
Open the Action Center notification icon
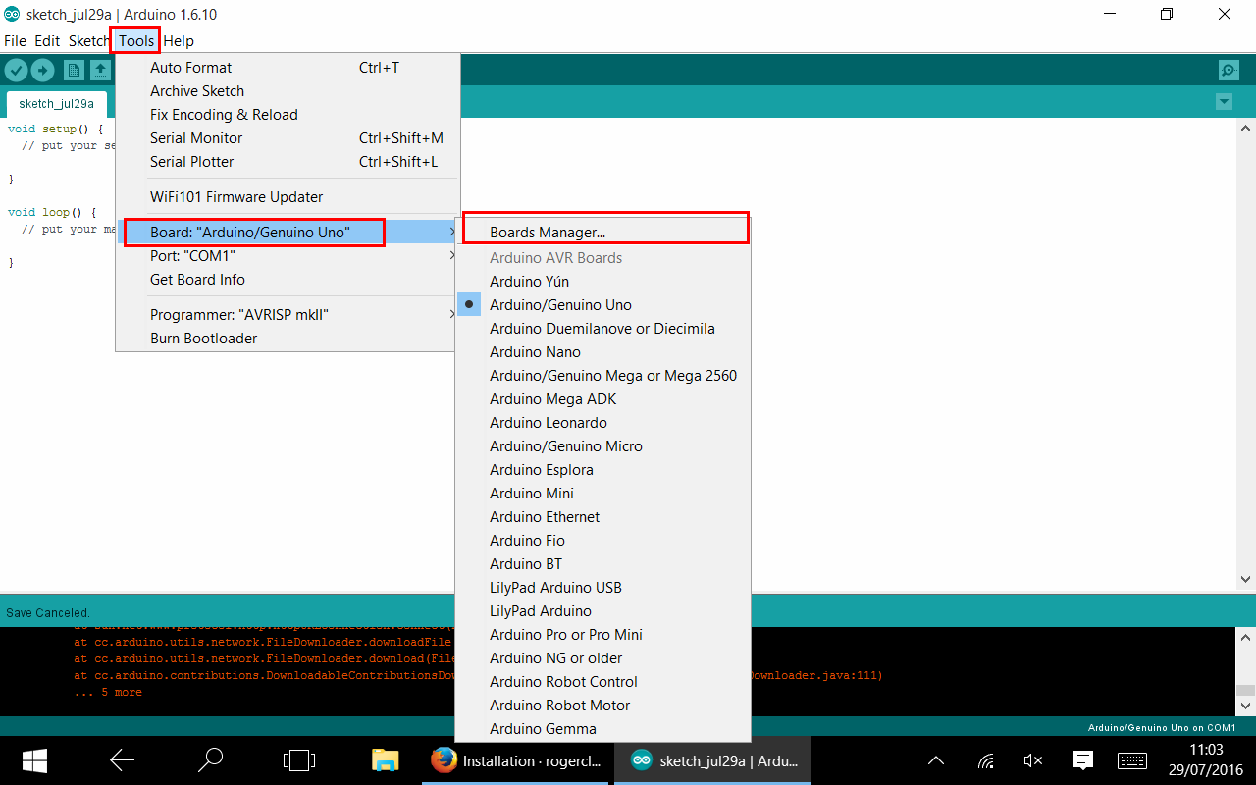(1083, 760)
